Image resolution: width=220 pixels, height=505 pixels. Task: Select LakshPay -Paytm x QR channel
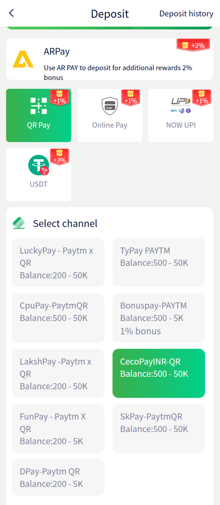(x=58, y=373)
